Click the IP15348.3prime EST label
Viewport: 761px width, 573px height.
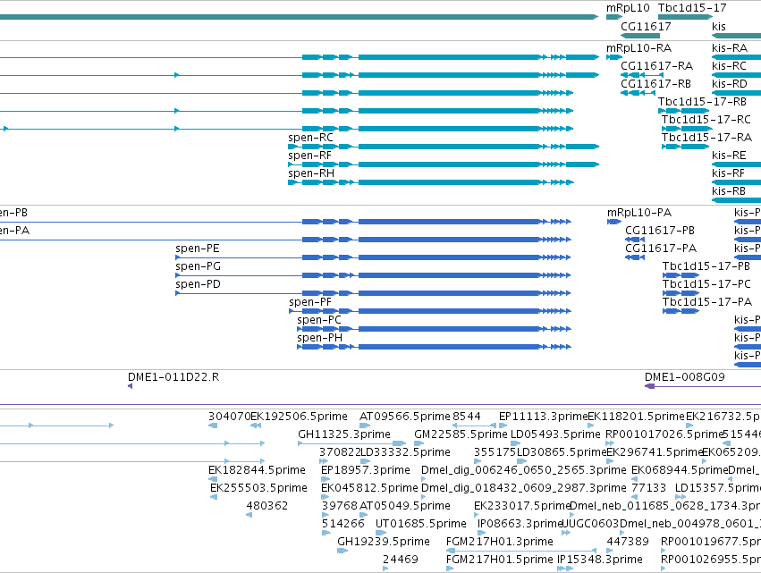point(599,560)
